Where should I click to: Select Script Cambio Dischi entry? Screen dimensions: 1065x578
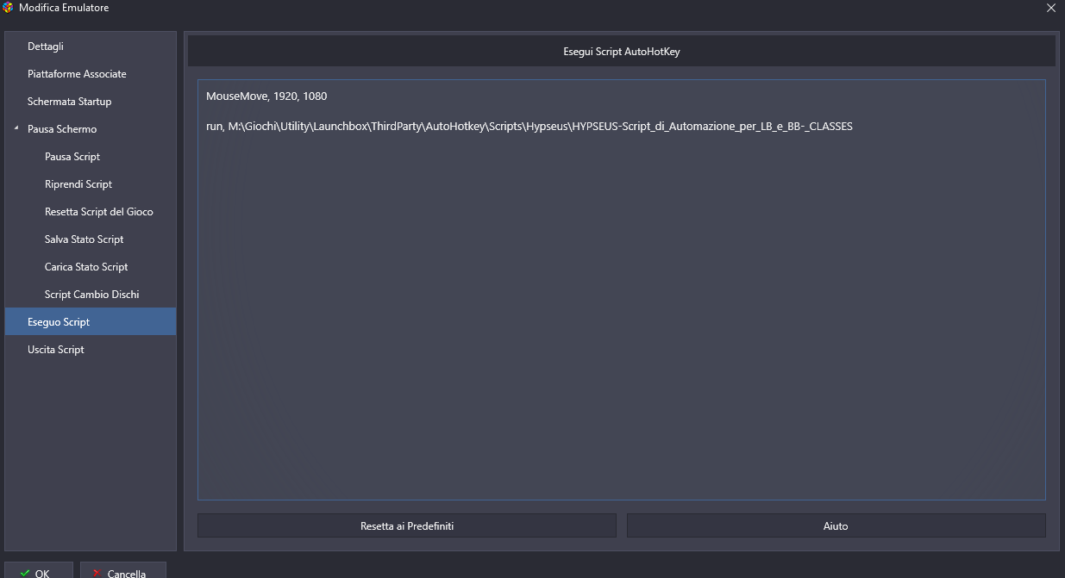[x=90, y=295]
